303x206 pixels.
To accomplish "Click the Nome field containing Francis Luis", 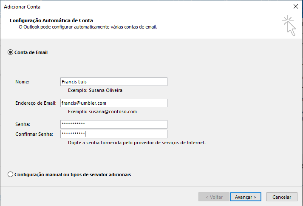I will click(x=114, y=82).
